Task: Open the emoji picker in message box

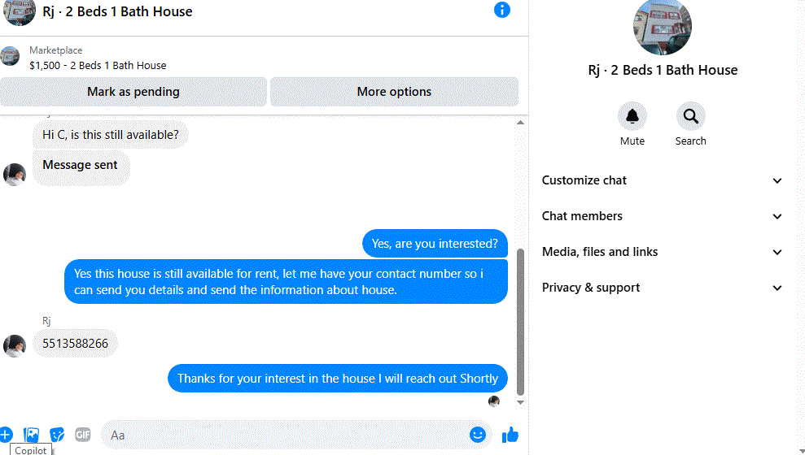Action: [x=478, y=435]
